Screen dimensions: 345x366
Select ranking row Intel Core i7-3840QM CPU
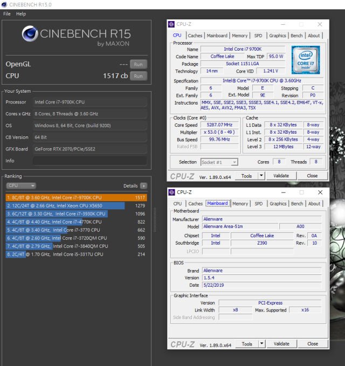click(x=77, y=246)
